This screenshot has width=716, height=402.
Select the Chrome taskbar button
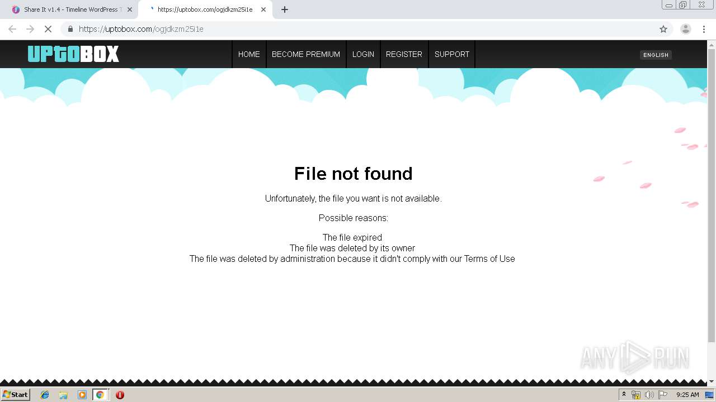[100, 395]
